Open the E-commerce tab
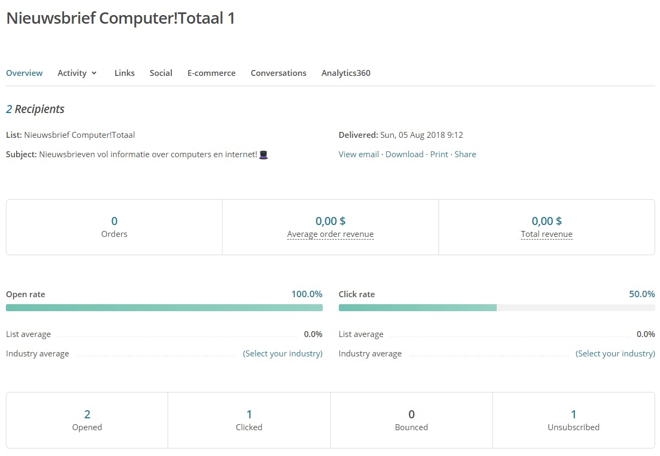Viewport: 660px width, 456px height. 211,73
